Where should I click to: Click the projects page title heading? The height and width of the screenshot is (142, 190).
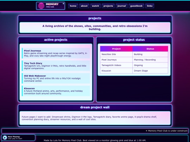[95, 18]
